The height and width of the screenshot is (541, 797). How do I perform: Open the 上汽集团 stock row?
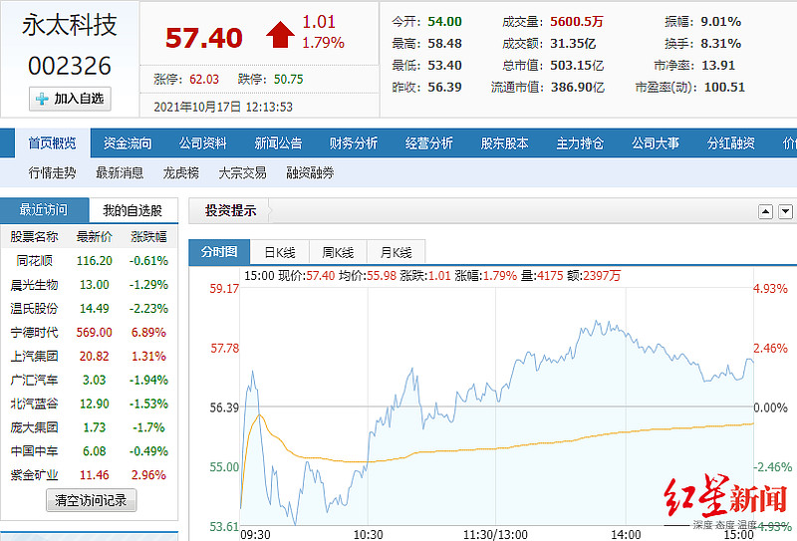point(89,357)
